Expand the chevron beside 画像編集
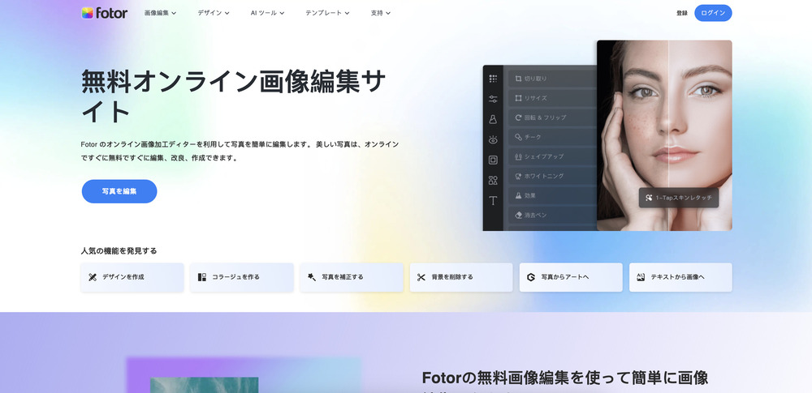 point(174,14)
